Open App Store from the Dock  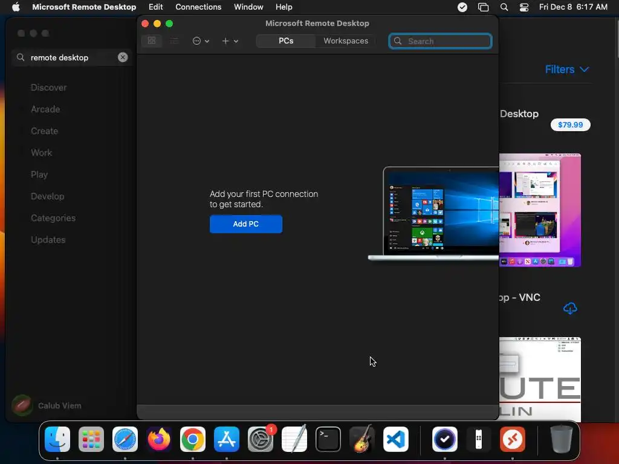click(x=227, y=439)
